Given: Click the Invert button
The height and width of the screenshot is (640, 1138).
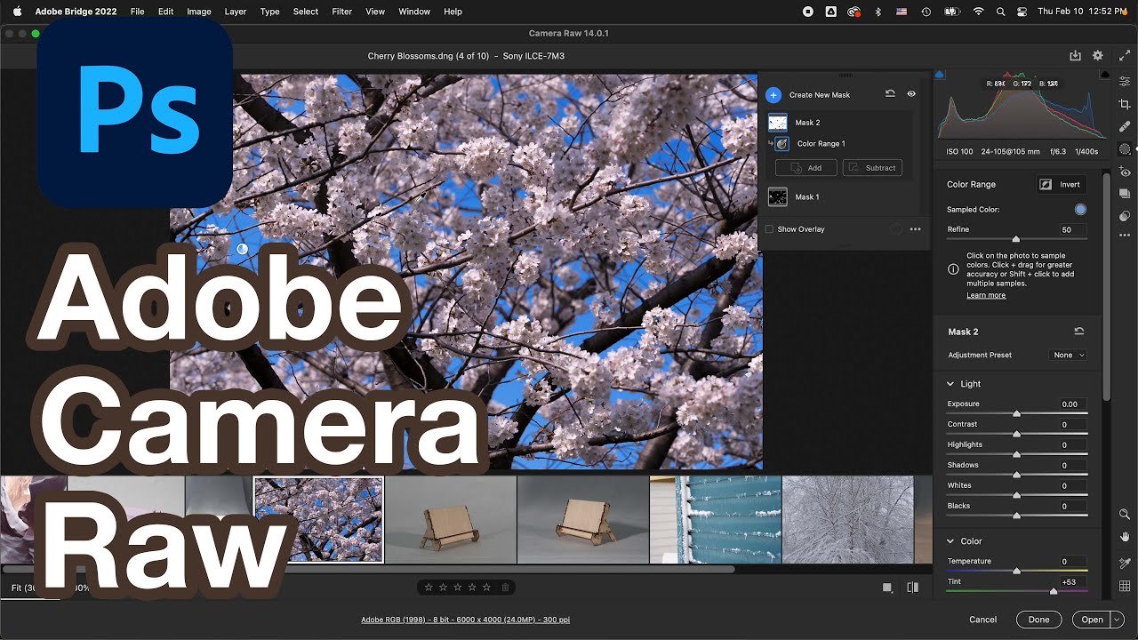Looking at the screenshot, I should tap(1062, 184).
